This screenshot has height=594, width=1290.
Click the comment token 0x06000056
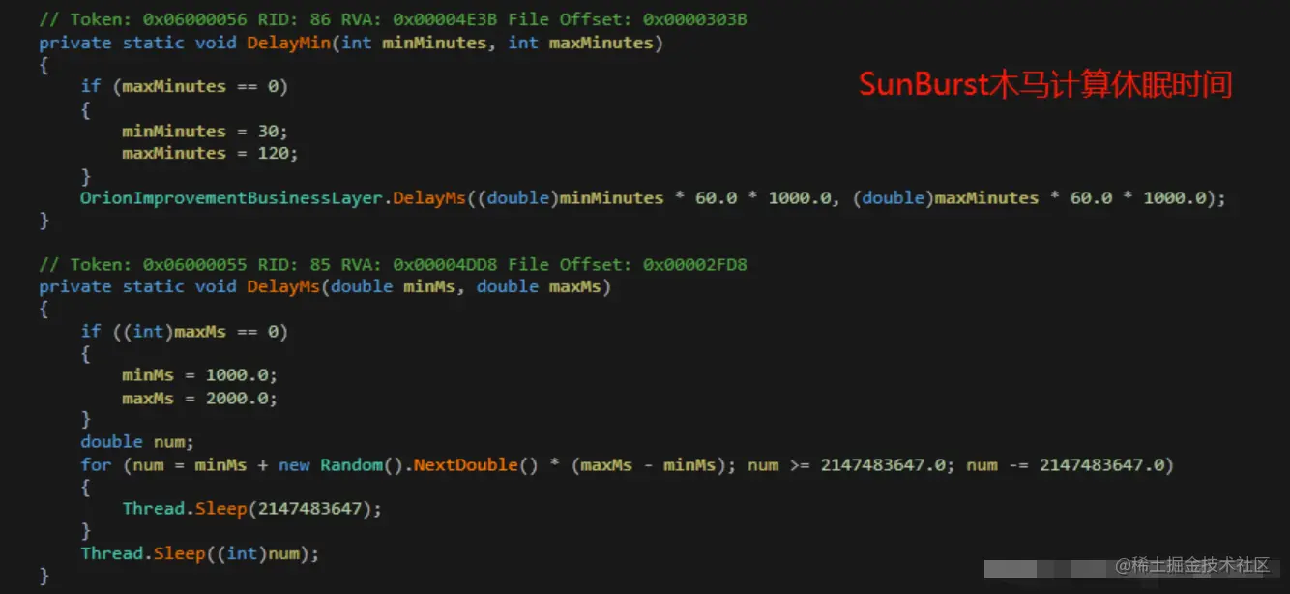click(194, 19)
